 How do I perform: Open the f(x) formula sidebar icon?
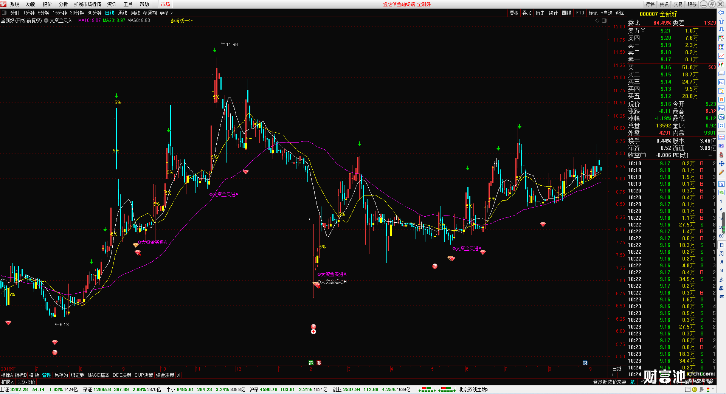[721, 117]
